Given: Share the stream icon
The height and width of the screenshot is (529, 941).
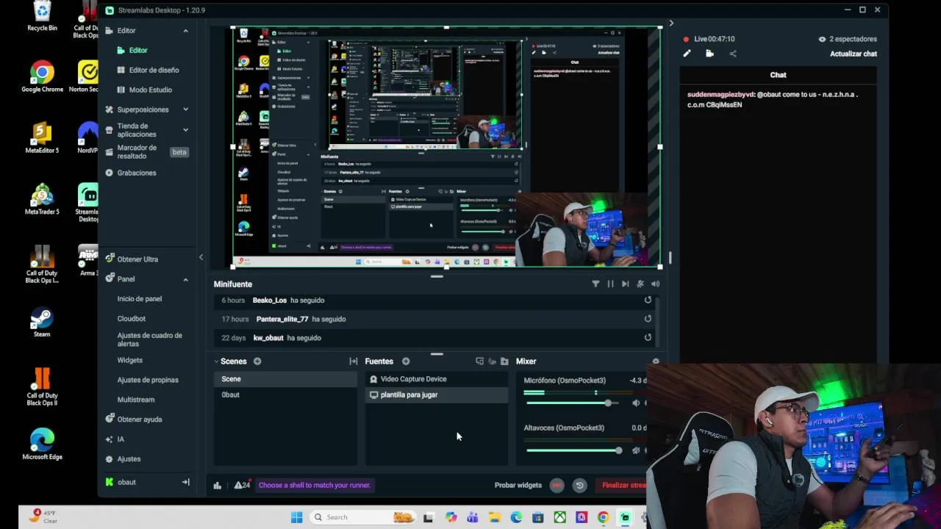Looking at the screenshot, I should [x=732, y=54].
